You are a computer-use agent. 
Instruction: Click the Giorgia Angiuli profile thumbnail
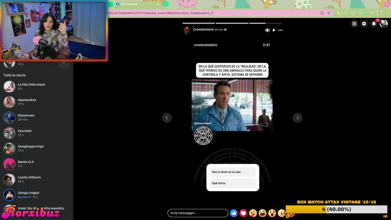(x=9, y=195)
